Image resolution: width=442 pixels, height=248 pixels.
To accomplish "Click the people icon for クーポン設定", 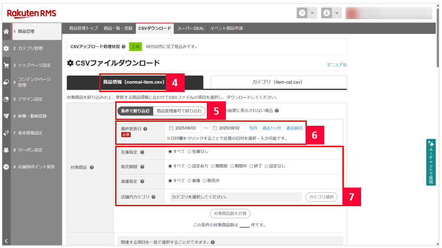I will pos(6,150).
